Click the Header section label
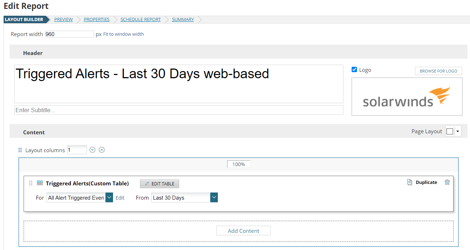 coord(33,53)
